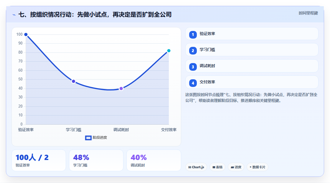Click the lightning icon before the title
Image resolution: width=330 pixels, height=183 pixels.
pos(14,15)
